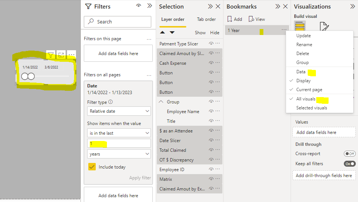
Task: Open the 'is in the last' dropdown
Action: pos(119,133)
